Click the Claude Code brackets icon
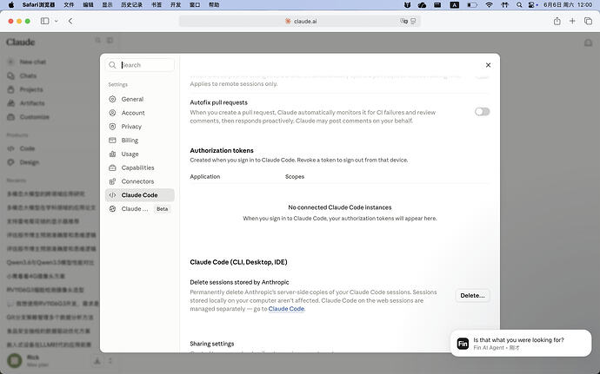 (x=112, y=195)
